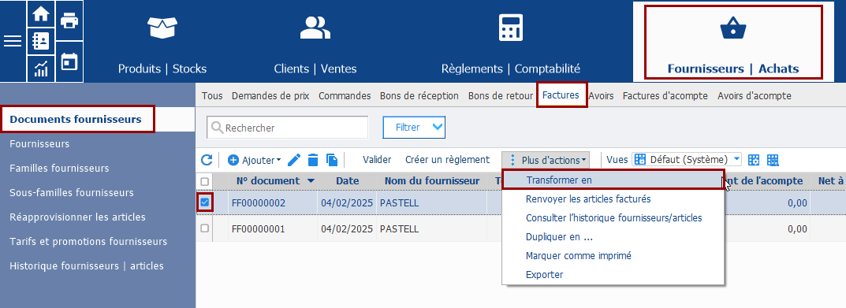This screenshot has height=308, width=846.
Task: Open Plus d'actions dropdown
Action: click(x=546, y=160)
